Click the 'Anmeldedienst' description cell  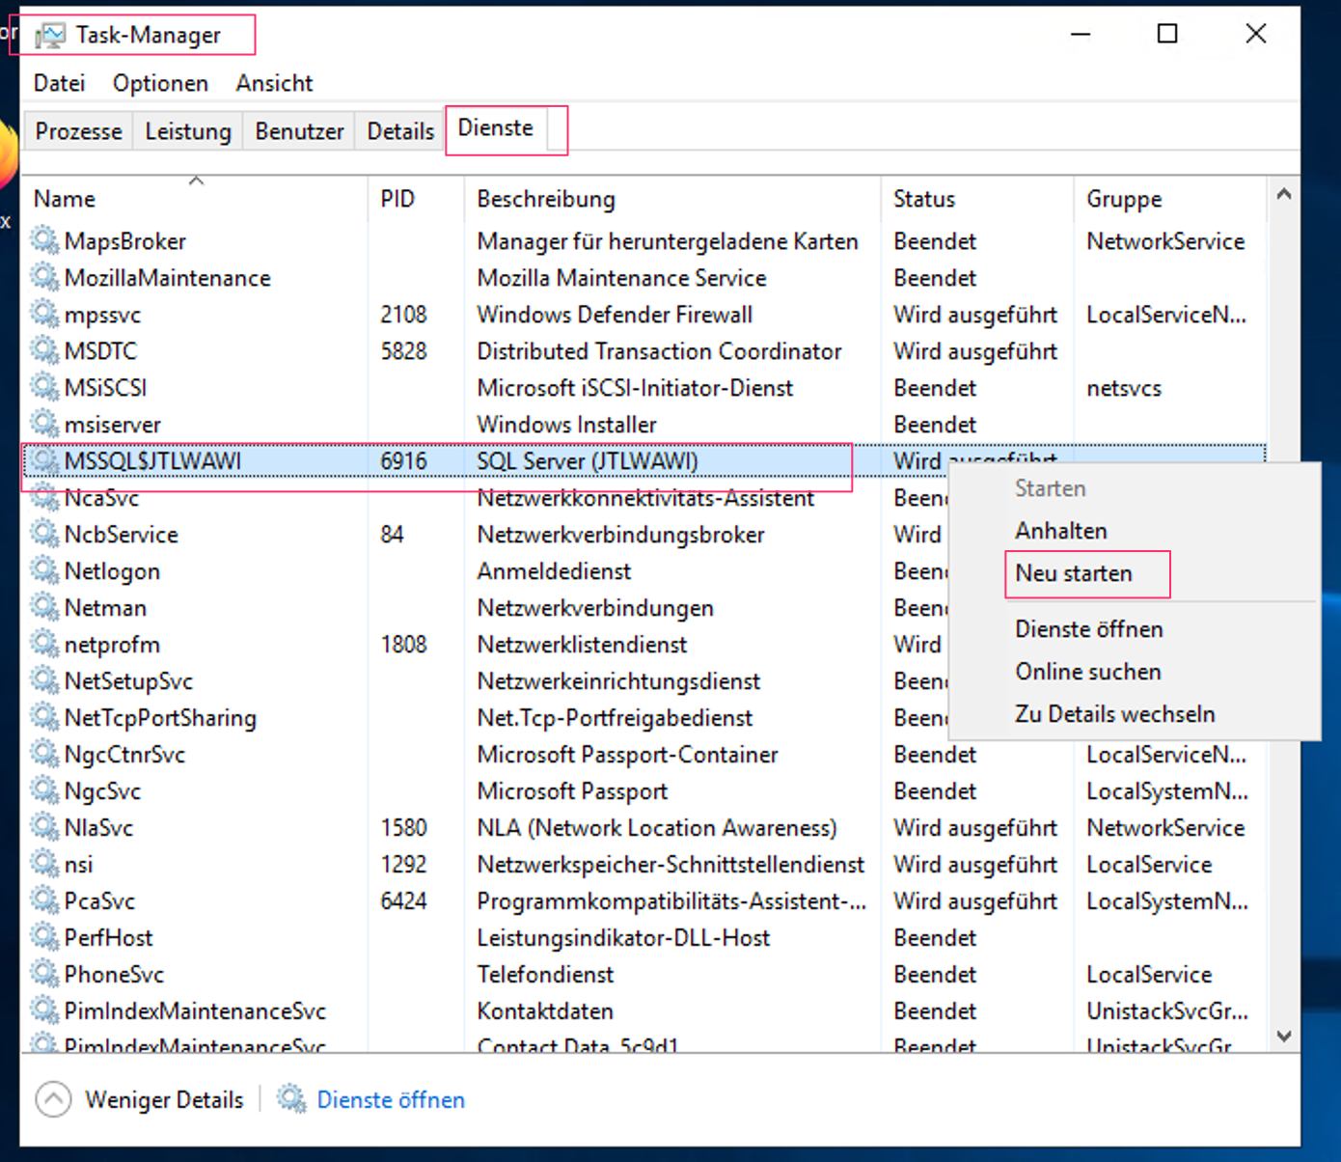[554, 571]
